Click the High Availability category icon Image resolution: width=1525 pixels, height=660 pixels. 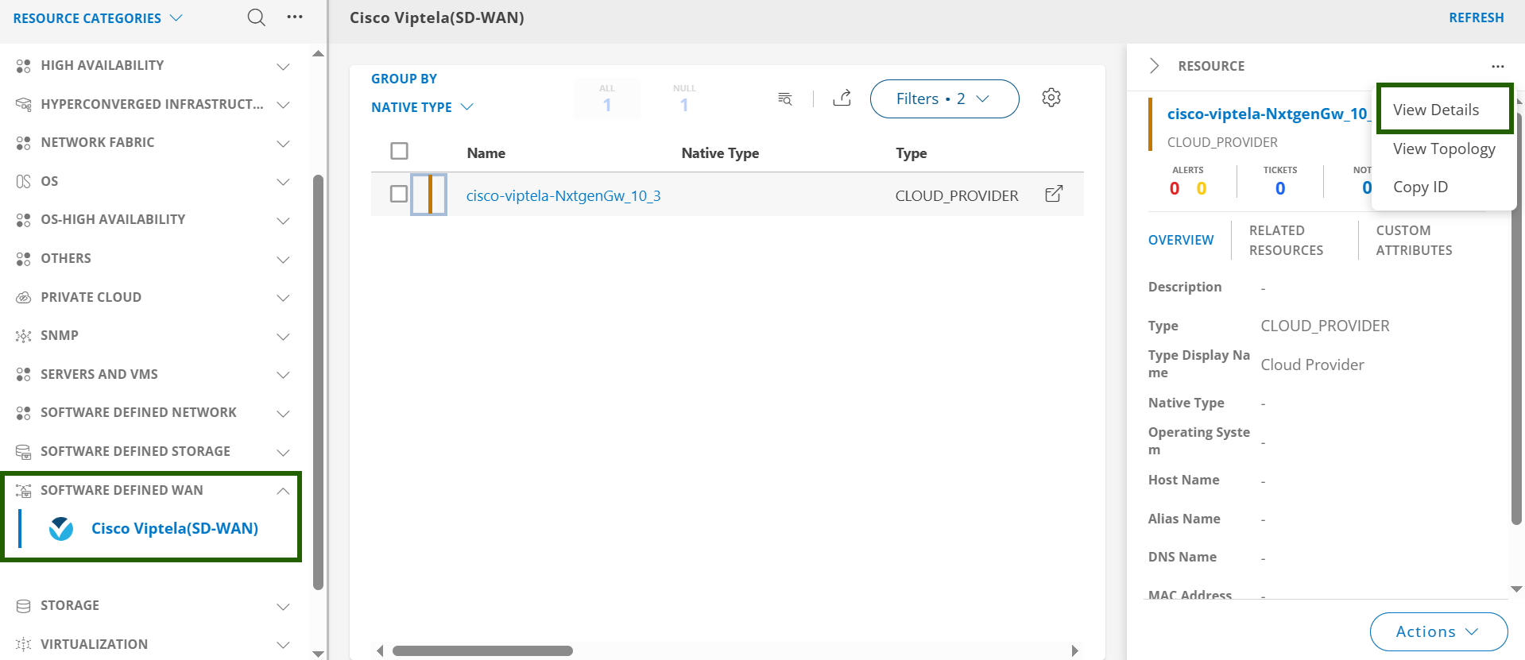[24, 66]
